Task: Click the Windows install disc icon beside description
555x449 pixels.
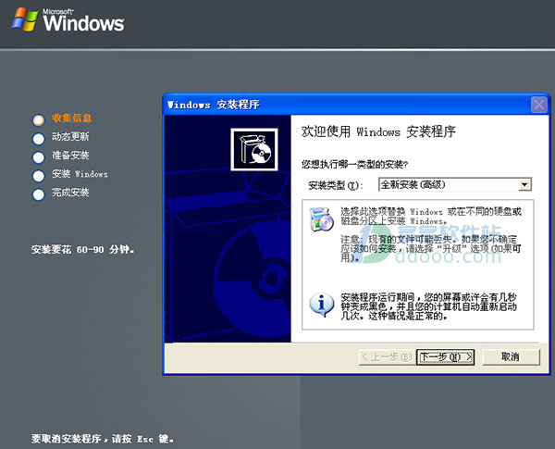Action: (x=321, y=219)
